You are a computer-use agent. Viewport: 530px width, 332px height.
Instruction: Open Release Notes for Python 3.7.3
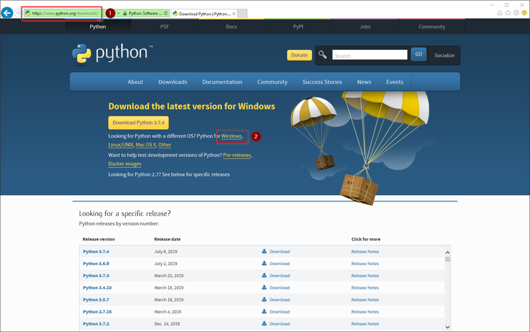coord(365,276)
